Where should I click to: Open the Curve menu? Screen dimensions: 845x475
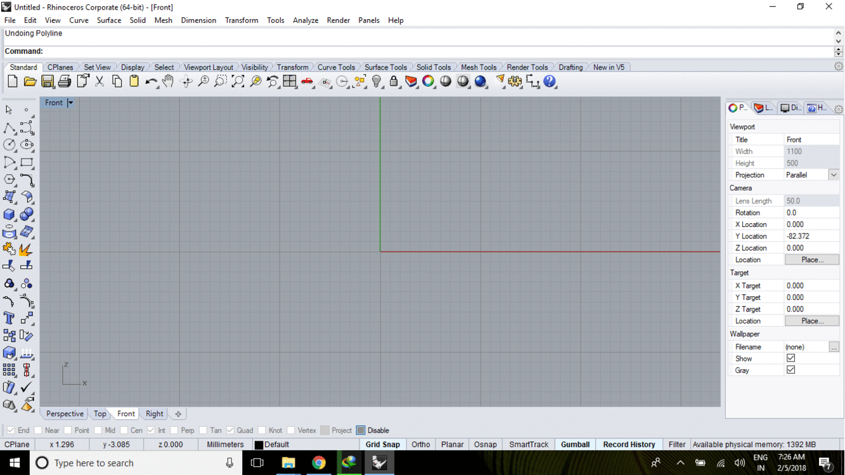[x=79, y=20]
